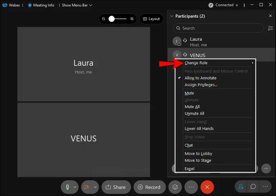Open the chat bubble icon

click(253, 187)
